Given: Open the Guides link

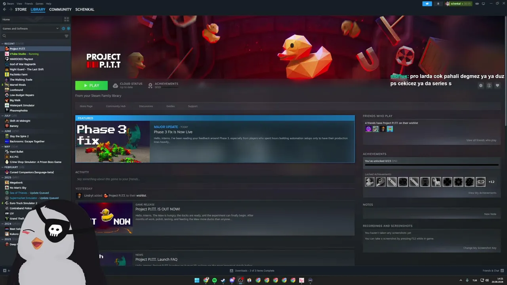Looking at the screenshot, I should coord(170,106).
